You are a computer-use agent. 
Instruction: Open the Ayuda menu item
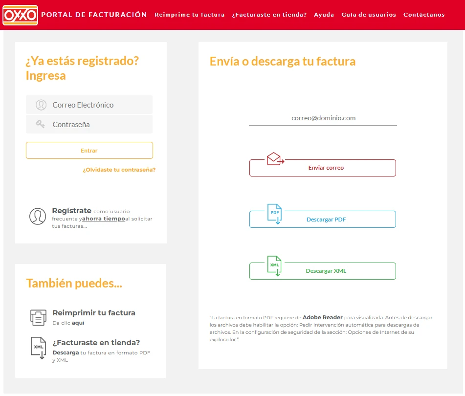(x=324, y=15)
